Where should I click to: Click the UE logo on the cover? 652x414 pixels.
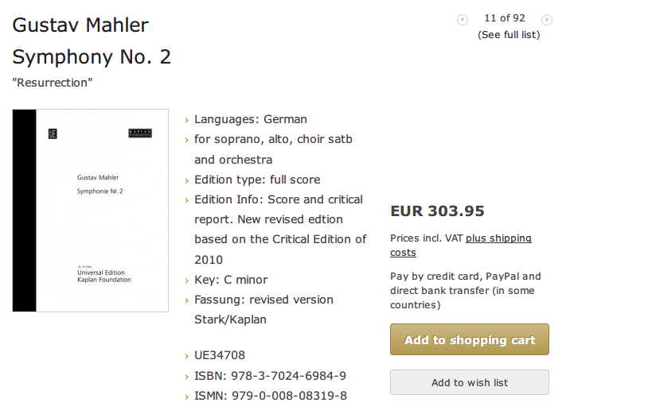53,133
